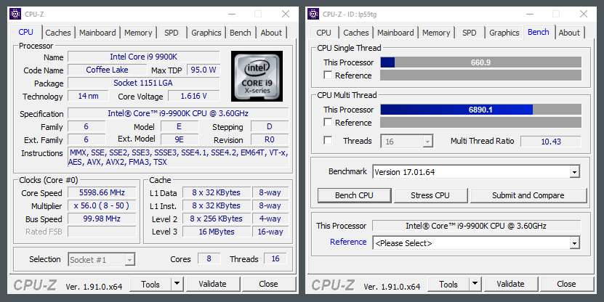Select Bench tab in right window

[x=539, y=32]
